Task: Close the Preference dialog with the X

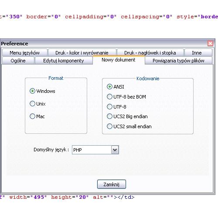Action: (210, 43)
